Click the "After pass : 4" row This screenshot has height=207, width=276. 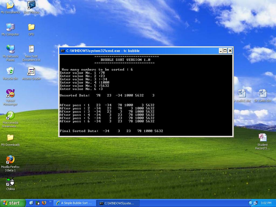[107, 115]
